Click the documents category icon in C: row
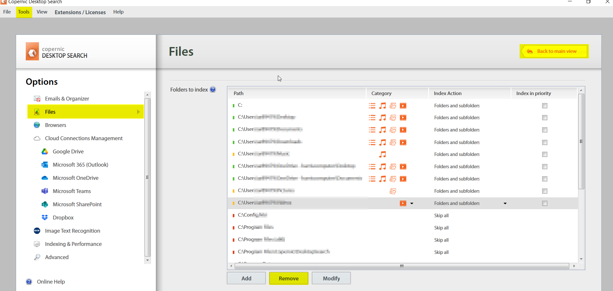Screen dimensions: 613x291 click(x=372, y=106)
